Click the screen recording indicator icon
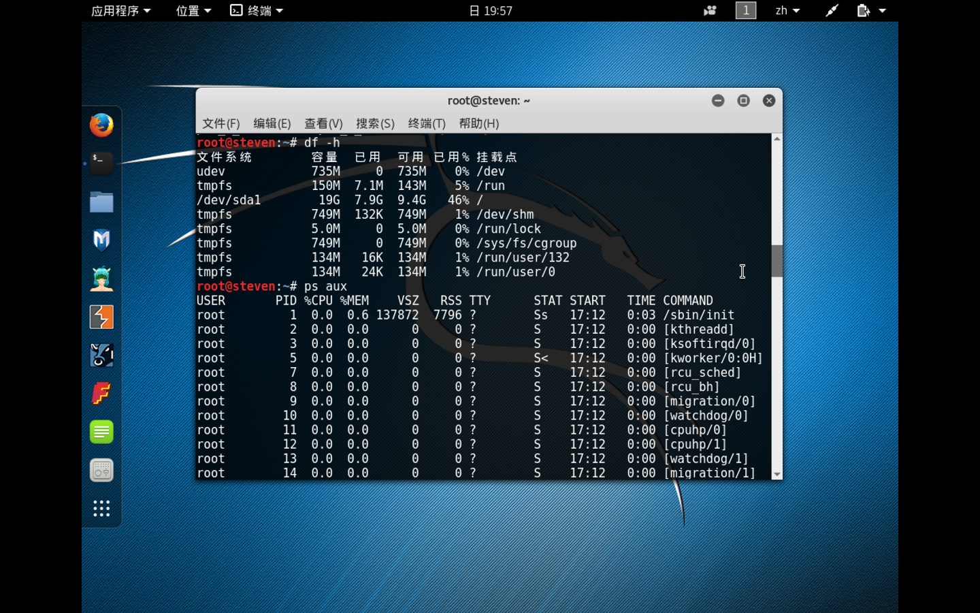The height and width of the screenshot is (613, 980). coord(710,10)
